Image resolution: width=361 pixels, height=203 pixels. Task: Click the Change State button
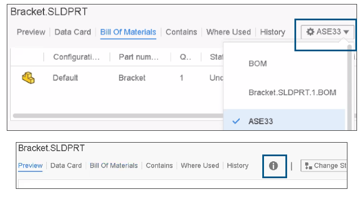(324, 166)
